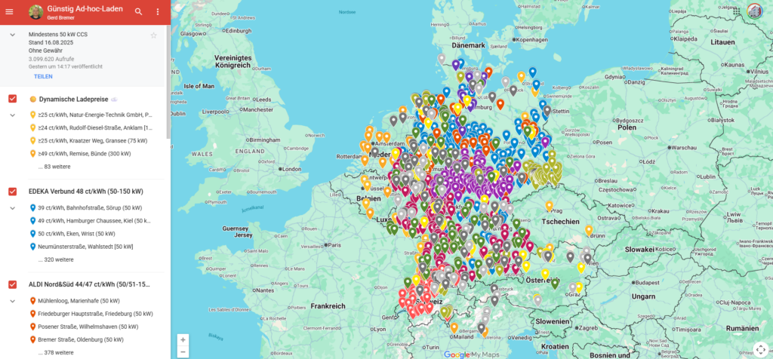
Task: Show the 83 weitere dynamic price entries
Action: [x=54, y=167]
